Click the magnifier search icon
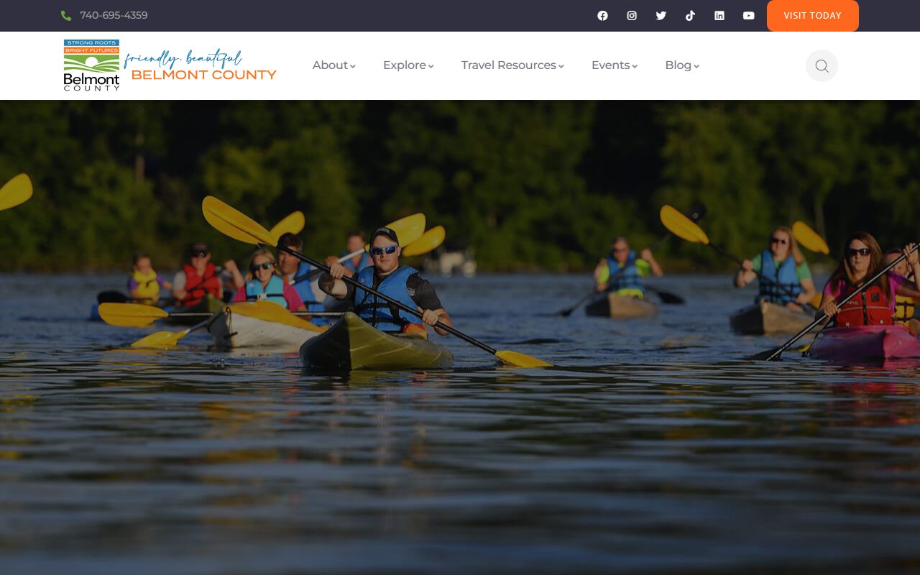The height and width of the screenshot is (575, 920). click(x=822, y=65)
